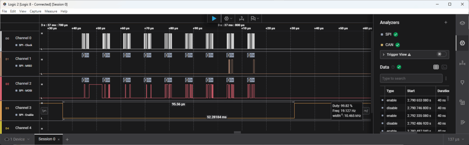Select the measurement tool in top toolbar

click(x=242, y=18)
